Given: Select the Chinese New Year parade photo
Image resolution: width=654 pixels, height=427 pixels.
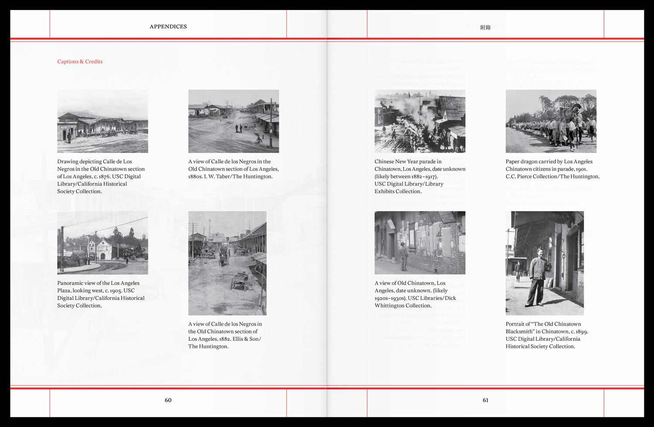Looking at the screenshot, I should [x=420, y=121].
